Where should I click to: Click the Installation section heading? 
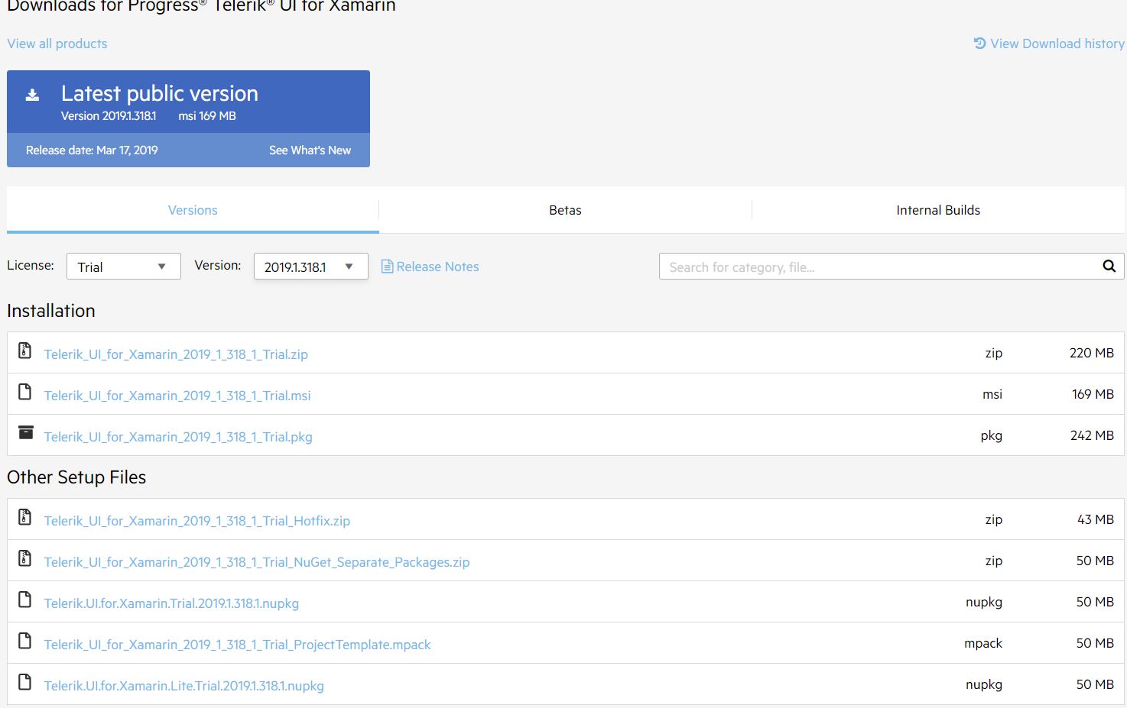pyautogui.click(x=51, y=311)
